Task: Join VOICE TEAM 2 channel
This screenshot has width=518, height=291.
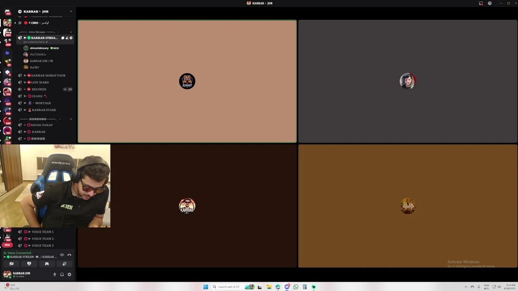Action: click(45, 239)
